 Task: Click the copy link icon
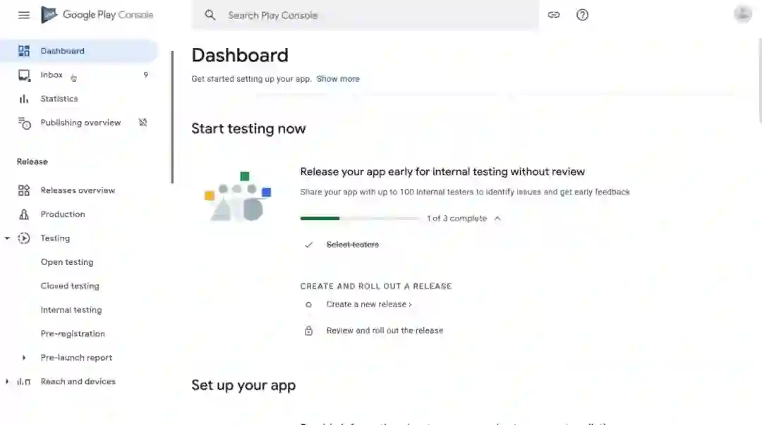coord(554,15)
